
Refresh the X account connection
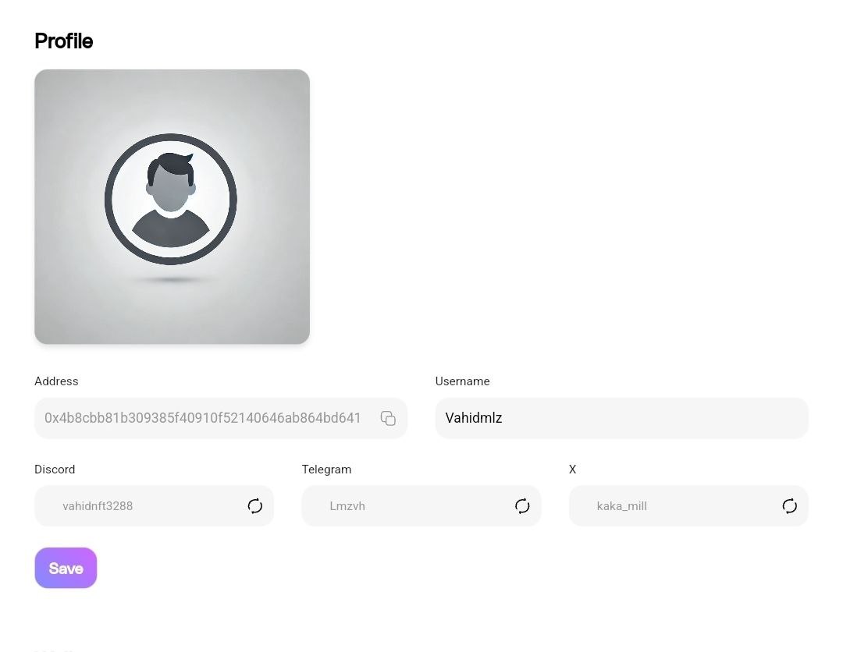click(x=789, y=506)
